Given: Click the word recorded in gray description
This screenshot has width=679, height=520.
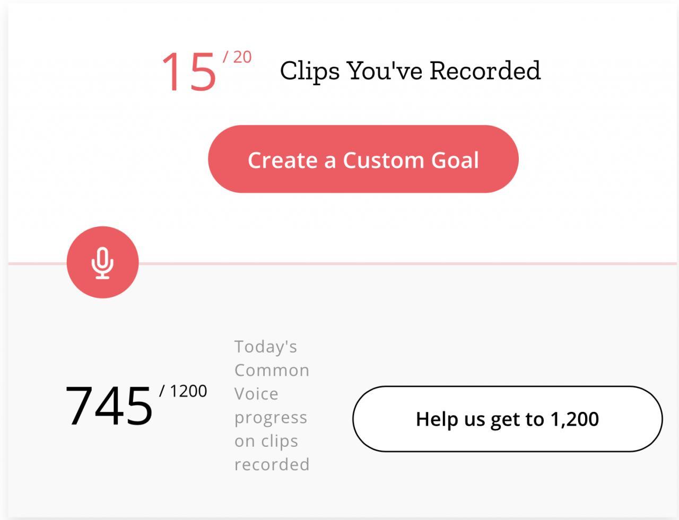Looking at the screenshot, I should tap(272, 464).
